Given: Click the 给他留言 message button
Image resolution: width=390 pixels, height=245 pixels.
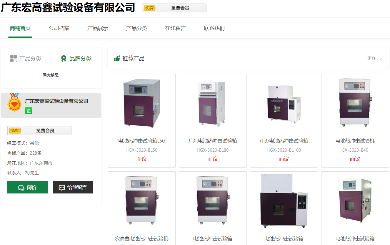Looking at the screenshot, I should click(73, 187).
